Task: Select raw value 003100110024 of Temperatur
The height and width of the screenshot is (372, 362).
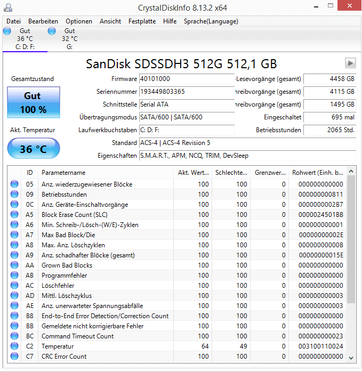Action: [321, 346]
